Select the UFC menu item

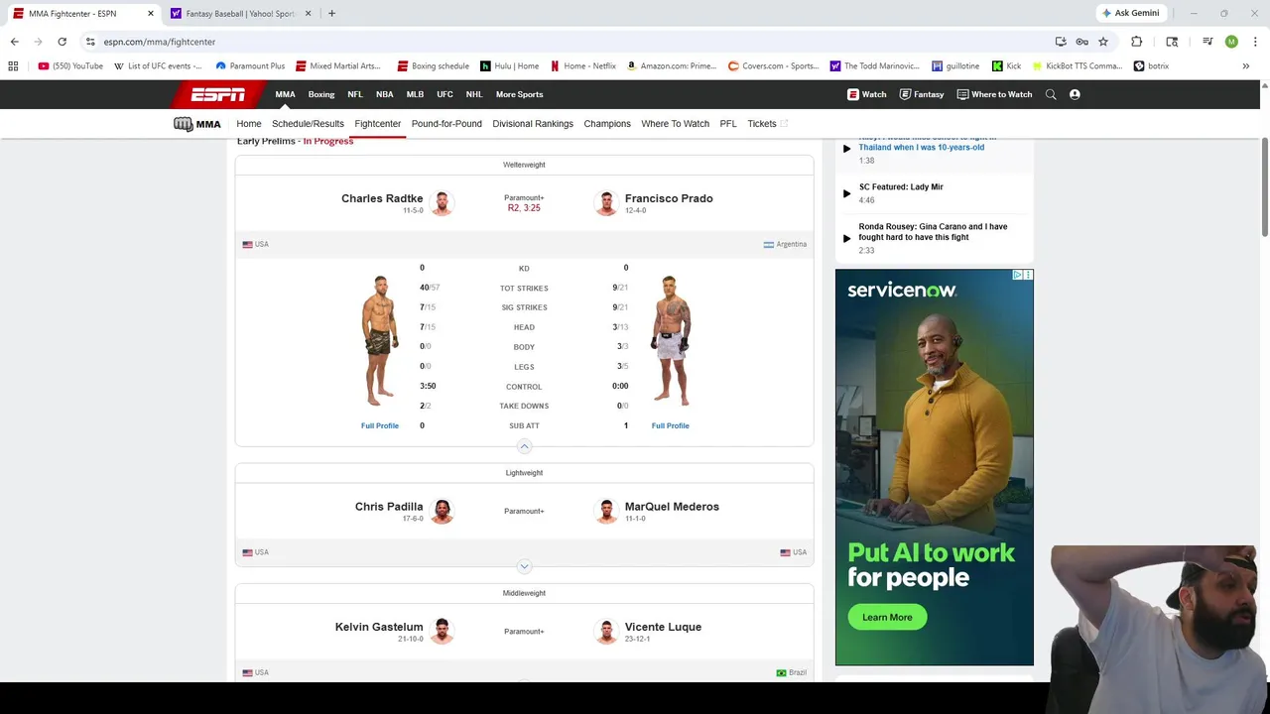pyautogui.click(x=444, y=94)
